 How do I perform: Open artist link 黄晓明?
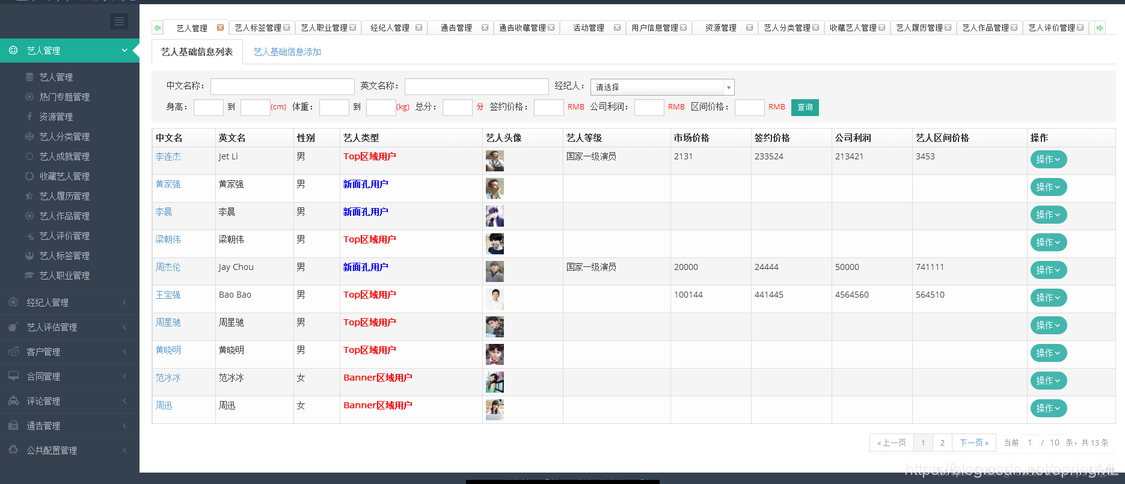[x=168, y=350]
